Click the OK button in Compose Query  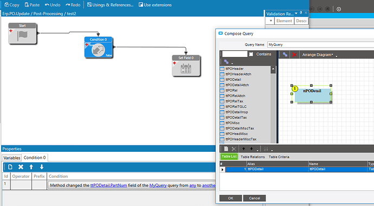click(230, 198)
